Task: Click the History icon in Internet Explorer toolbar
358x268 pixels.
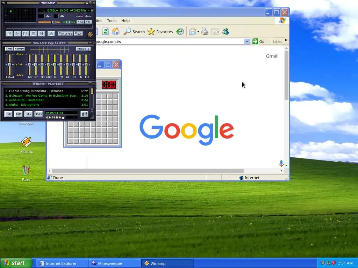Action: [180, 31]
